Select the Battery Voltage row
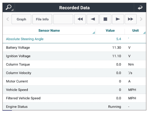 74,48
